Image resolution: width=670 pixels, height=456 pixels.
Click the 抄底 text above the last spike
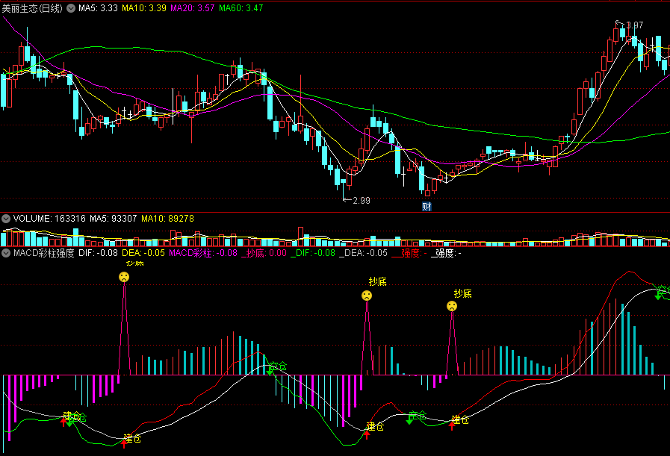(463, 293)
